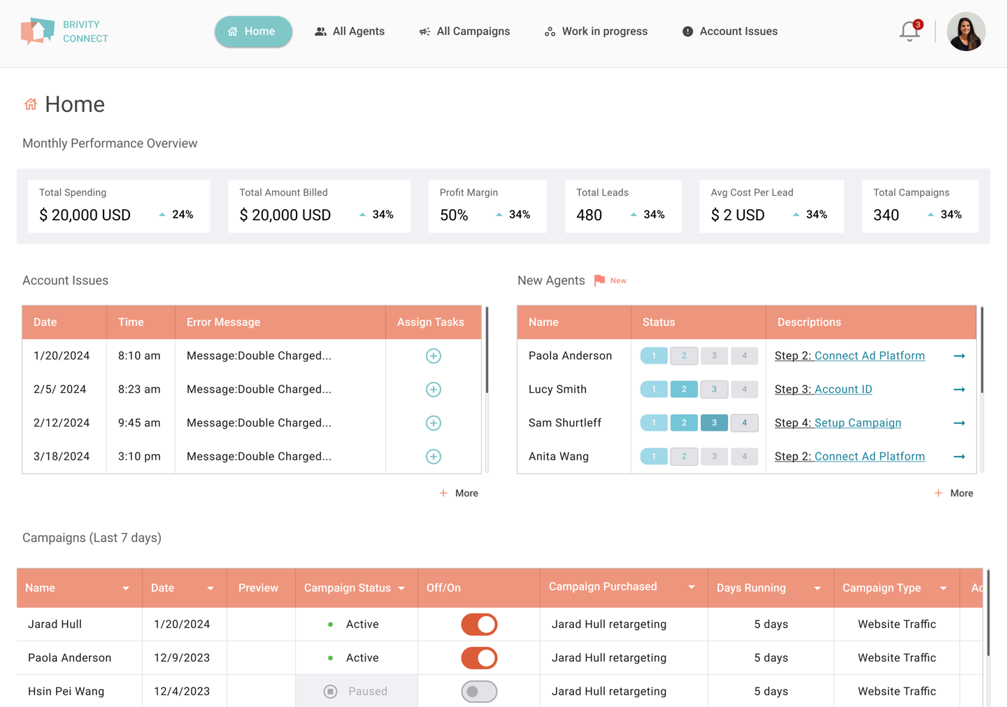This screenshot has width=1007, height=707.
Task: Assign a task for the 1/20/2024 issue
Action: 434,356
